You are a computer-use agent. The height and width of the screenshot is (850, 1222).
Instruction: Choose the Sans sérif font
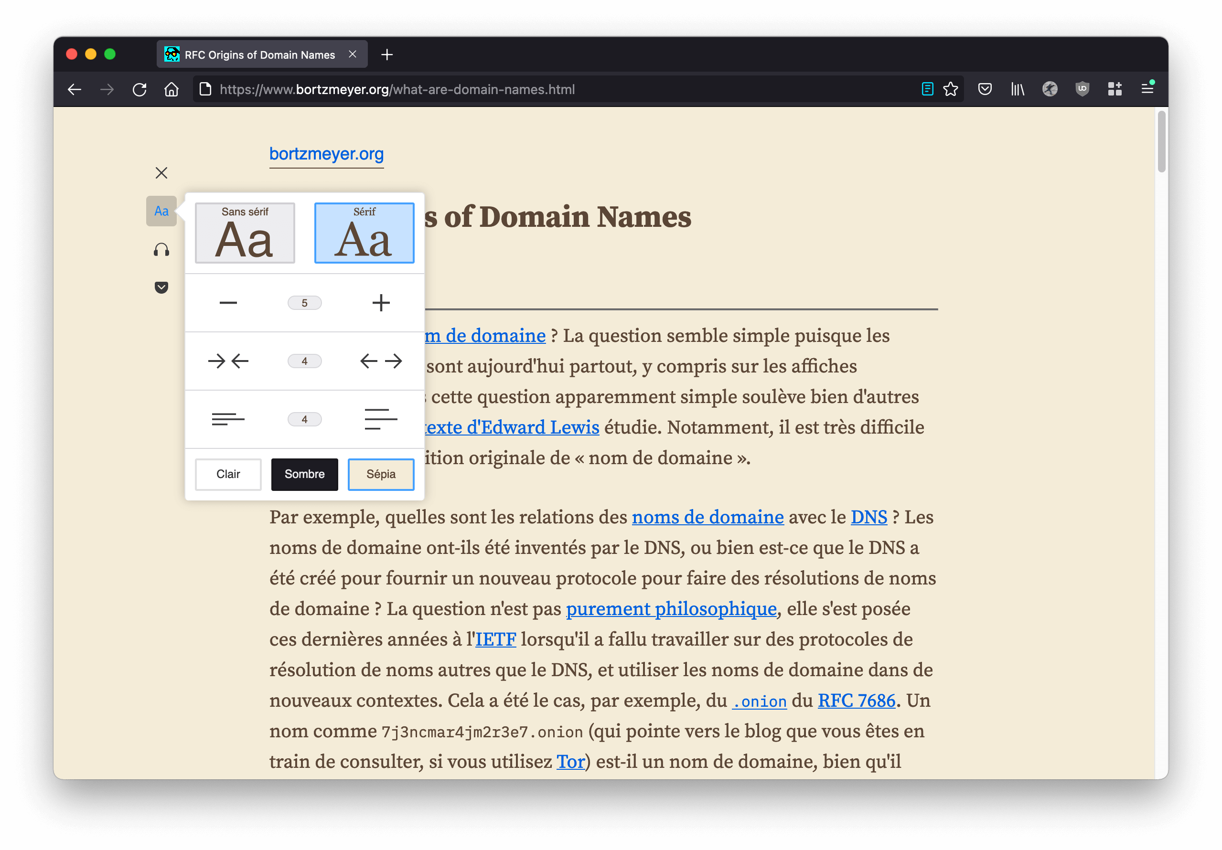245,233
